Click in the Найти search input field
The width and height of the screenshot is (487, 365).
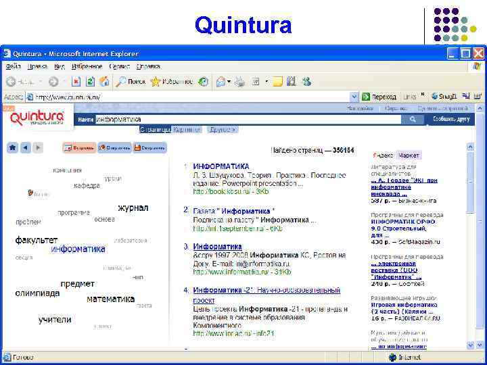coord(248,119)
